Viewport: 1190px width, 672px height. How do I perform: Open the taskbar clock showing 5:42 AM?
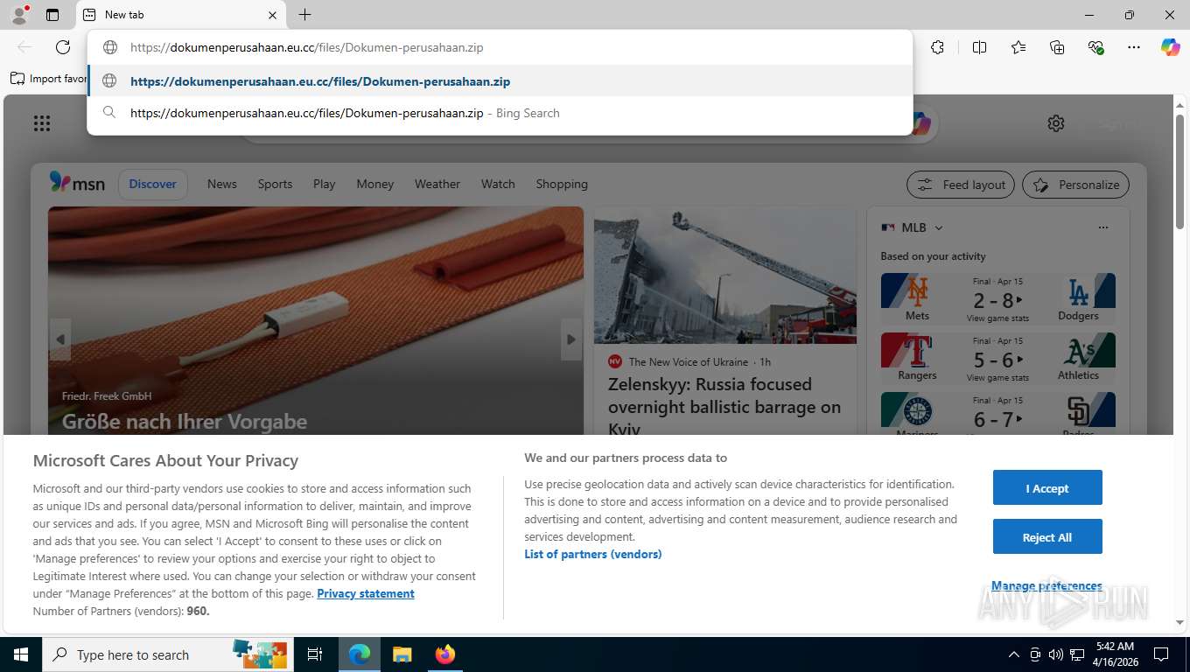tap(1115, 654)
